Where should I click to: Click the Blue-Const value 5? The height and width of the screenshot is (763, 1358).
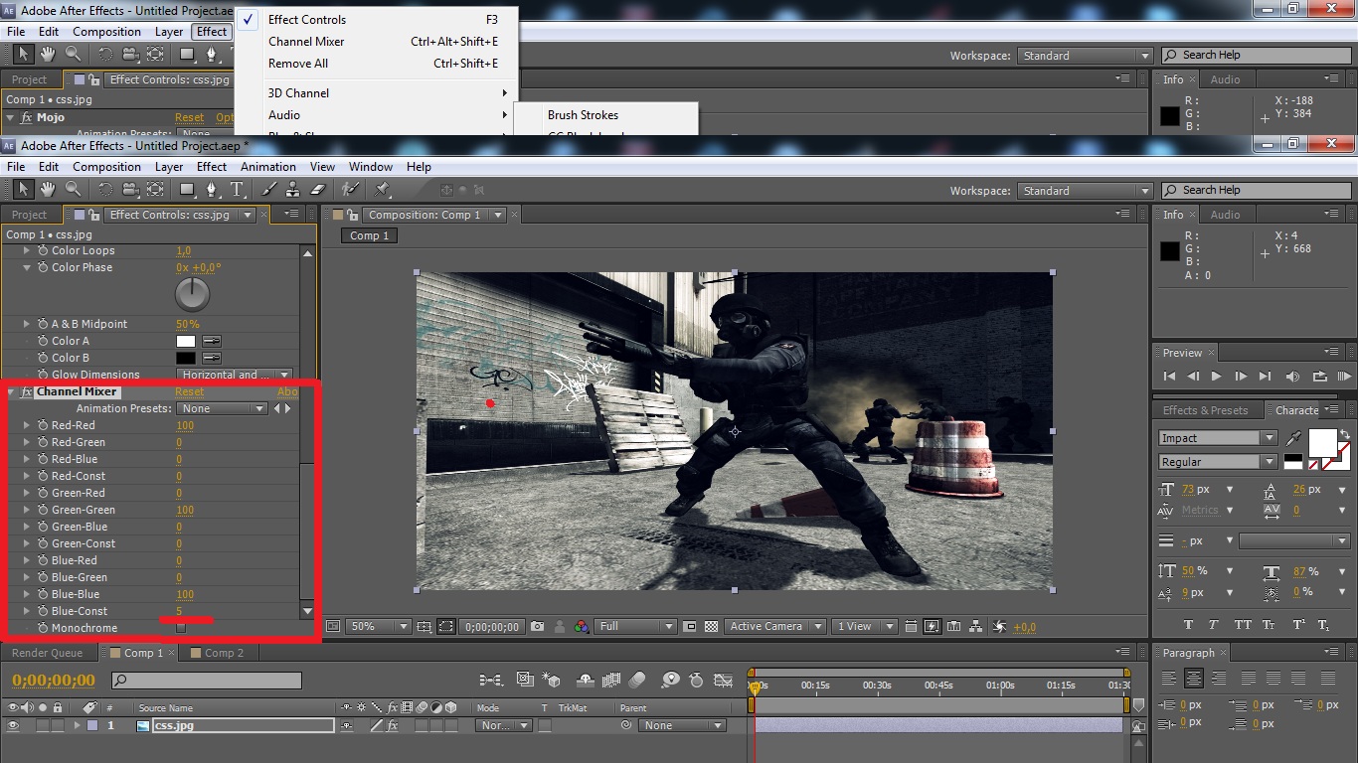(179, 611)
